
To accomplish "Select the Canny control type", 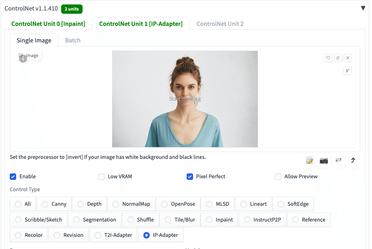I will (54, 204).
